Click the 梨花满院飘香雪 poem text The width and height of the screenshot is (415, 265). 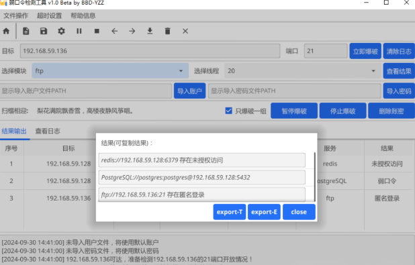tap(85, 111)
